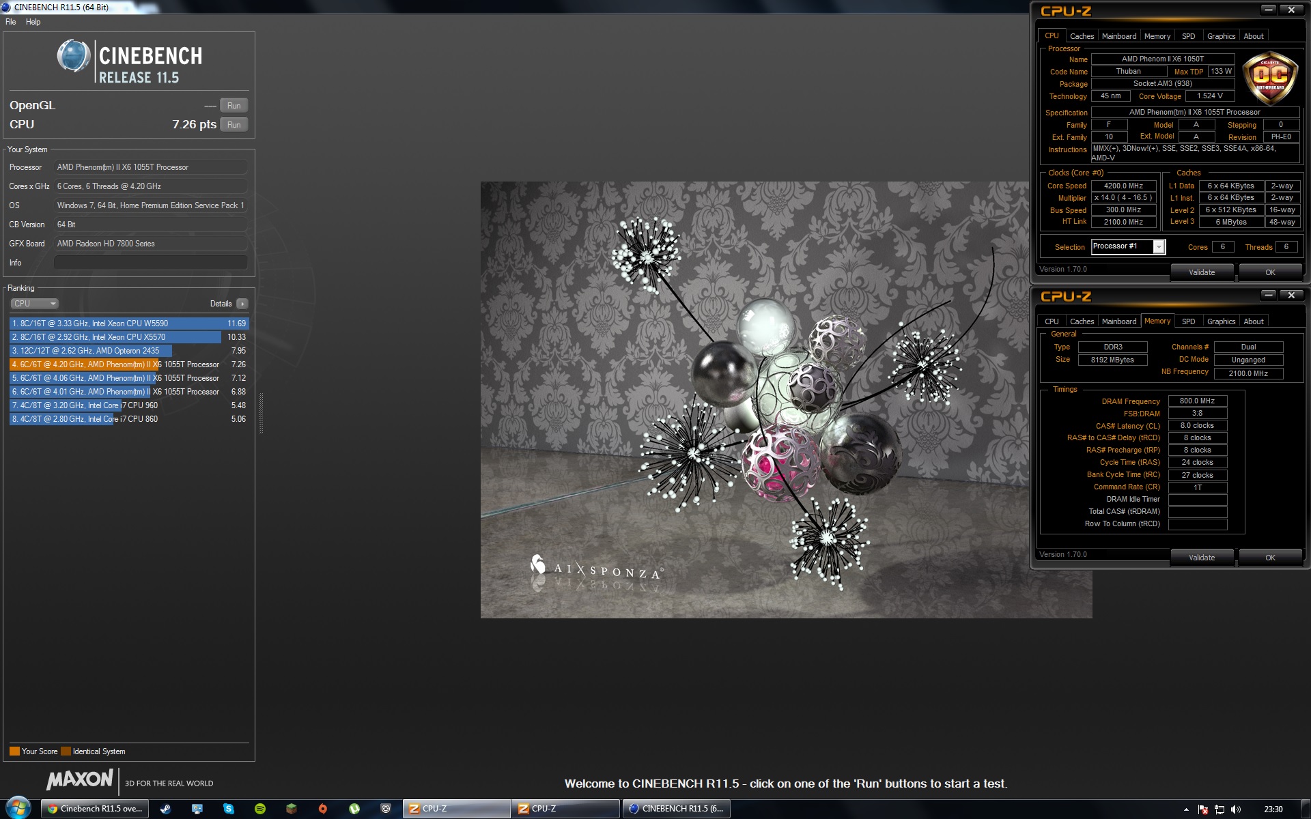
Task: Click the Info text field in Your System
Action: [x=150, y=263]
